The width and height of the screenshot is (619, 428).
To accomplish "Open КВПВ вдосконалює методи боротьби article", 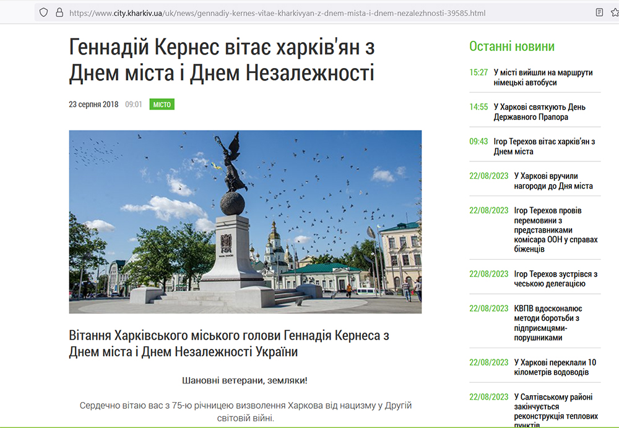I will (548, 323).
